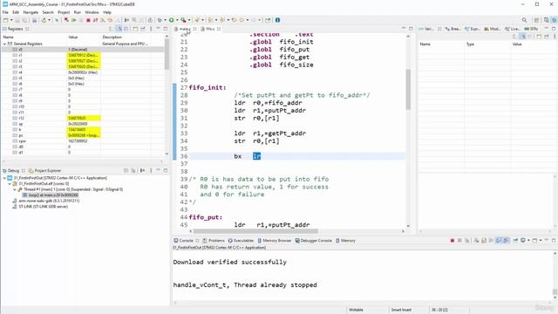Click the Debug bug launch icon
558x314 pixels.
point(160,20)
